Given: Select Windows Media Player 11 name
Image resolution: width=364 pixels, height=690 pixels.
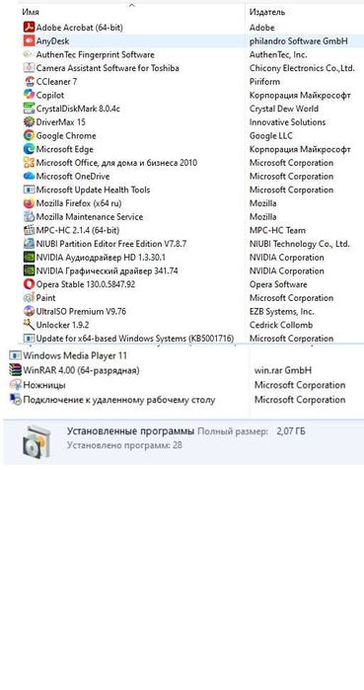Looking at the screenshot, I should coord(75,355).
